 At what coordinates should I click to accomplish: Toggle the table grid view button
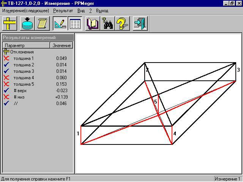coord(75,24)
